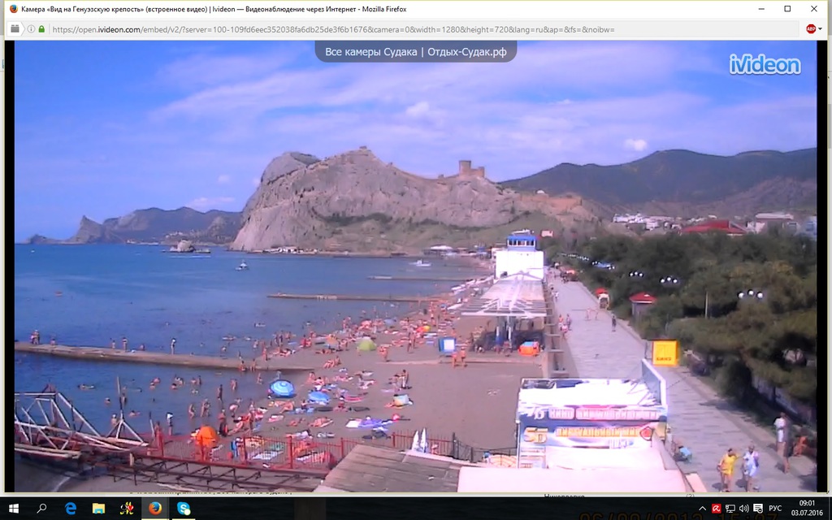Image resolution: width=832 pixels, height=520 pixels.
Task: Click the URL address field
Action: pos(406,29)
